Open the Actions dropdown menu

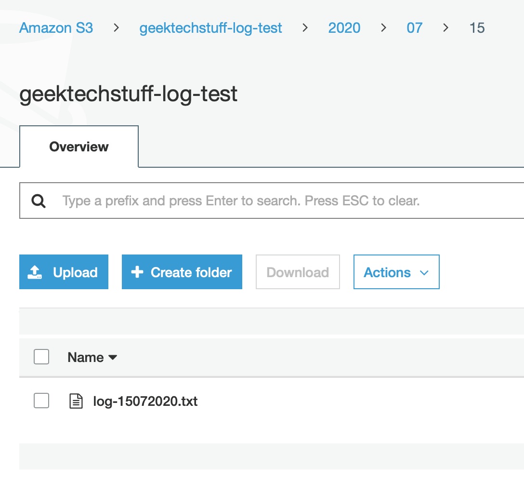[396, 271]
